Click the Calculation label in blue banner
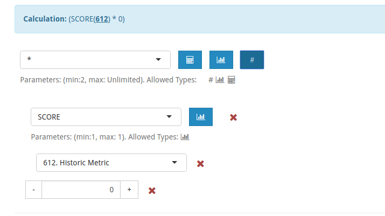Screen dimensions: 385x216 45,19
